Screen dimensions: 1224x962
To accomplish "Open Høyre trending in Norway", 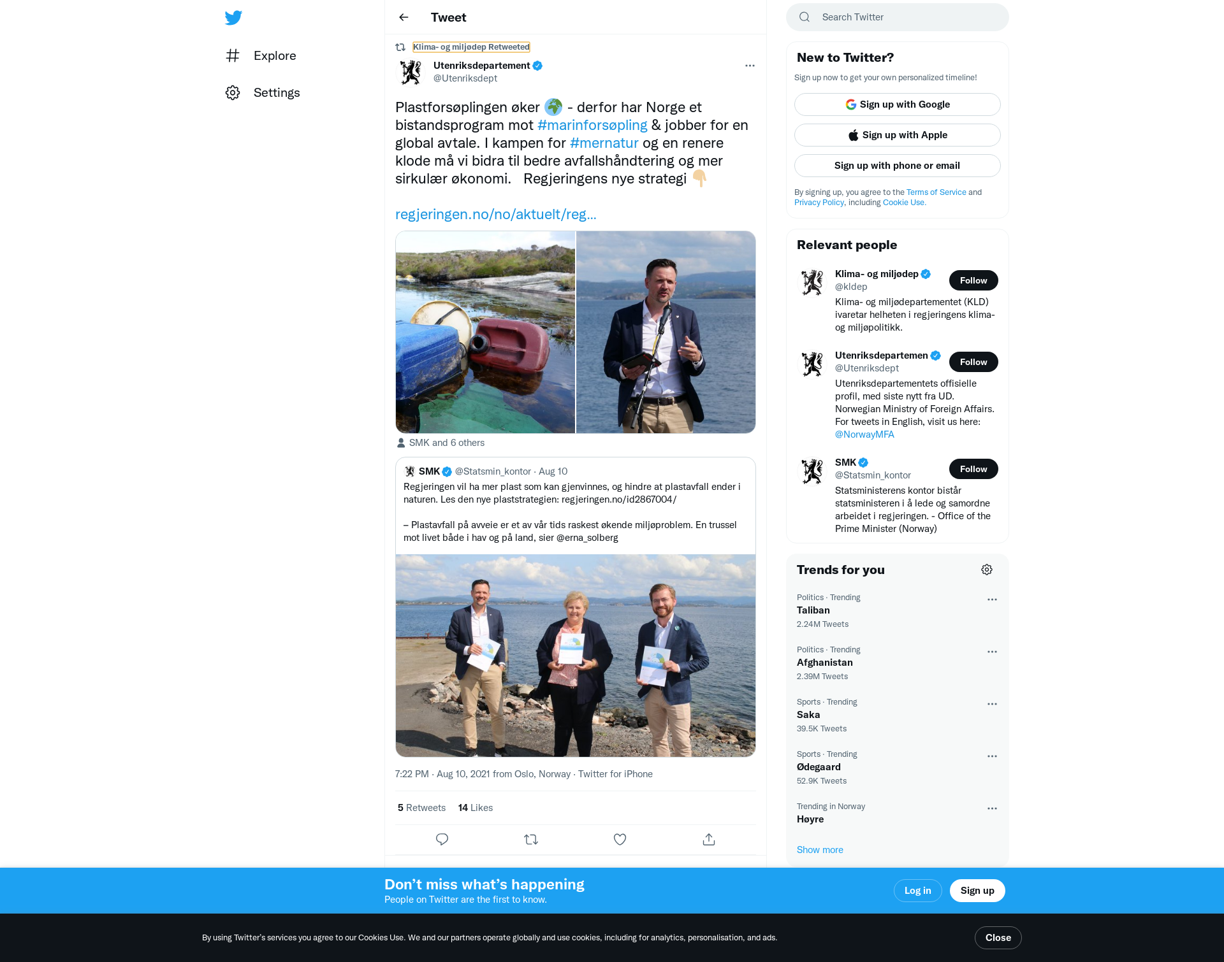I will [x=810, y=819].
